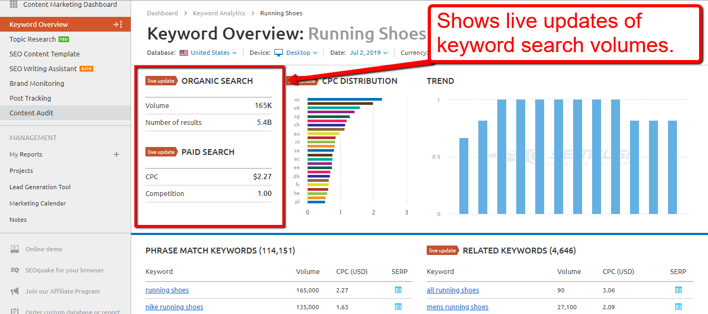This screenshot has width=708, height=314.
Task: Click the Number of results value 5.4B
Action: (264, 122)
